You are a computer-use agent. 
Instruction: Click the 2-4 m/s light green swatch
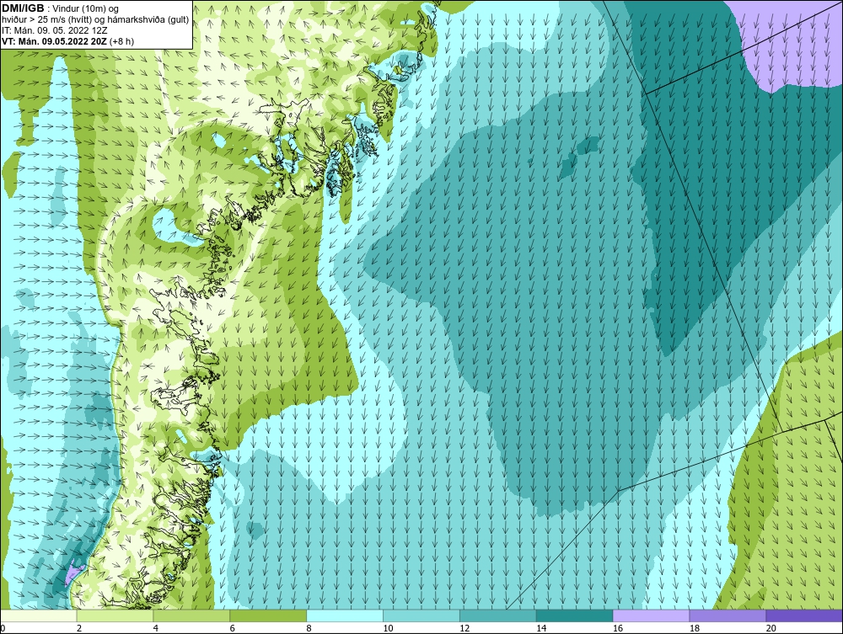pyautogui.click(x=115, y=615)
